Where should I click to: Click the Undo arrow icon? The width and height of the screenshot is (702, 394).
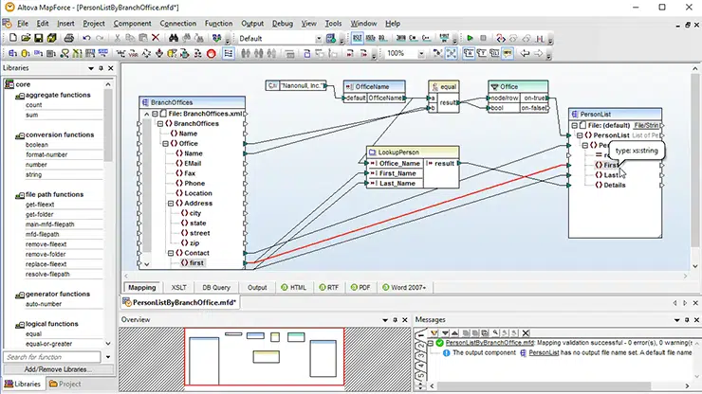(86, 39)
